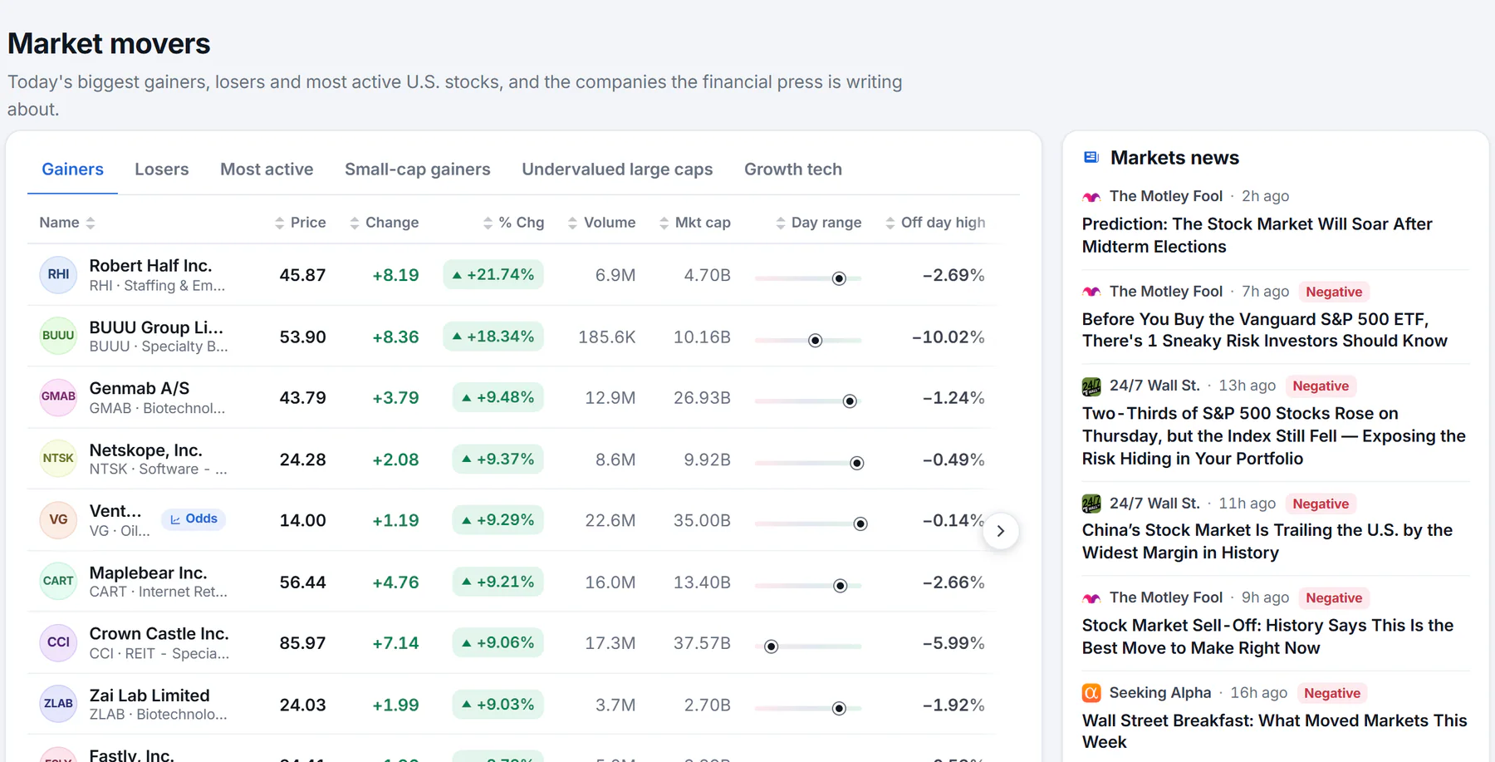Click the NTSK ticker badge icon
This screenshot has width=1495, height=762.
pyautogui.click(x=58, y=459)
